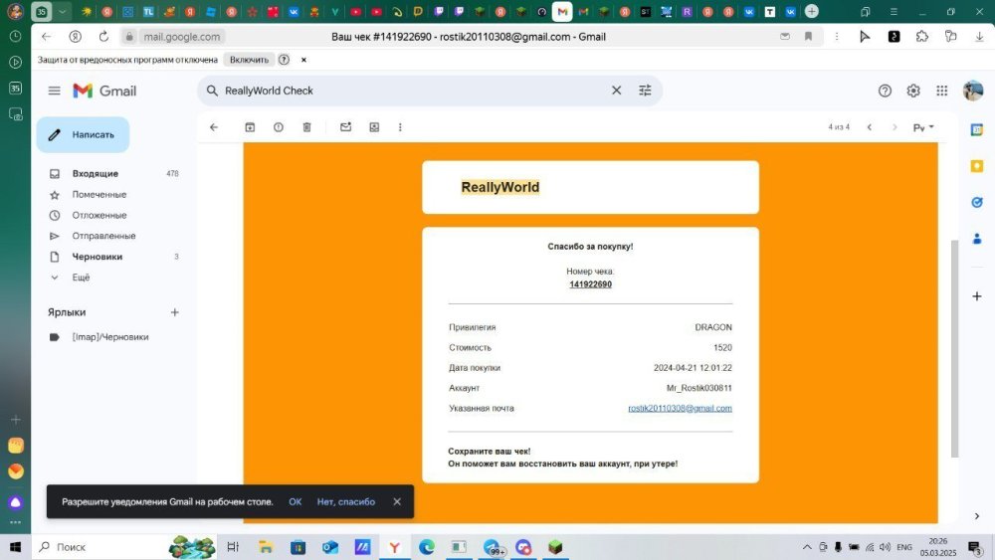The image size is (995, 560).
Task: Click Включить protection button
Action: (x=249, y=60)
